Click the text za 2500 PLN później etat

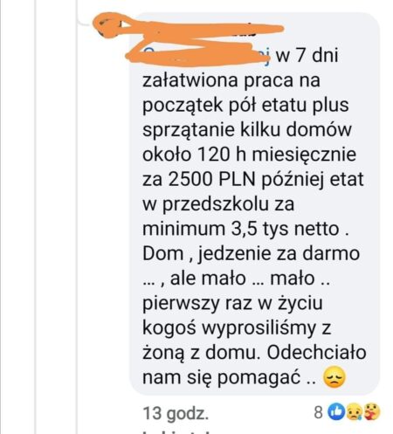coord(253,179)
